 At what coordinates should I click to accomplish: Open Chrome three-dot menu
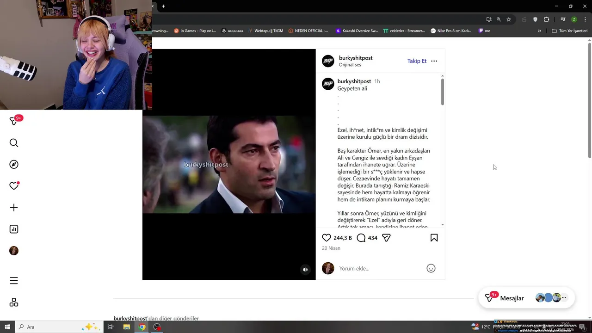[585, 19]
